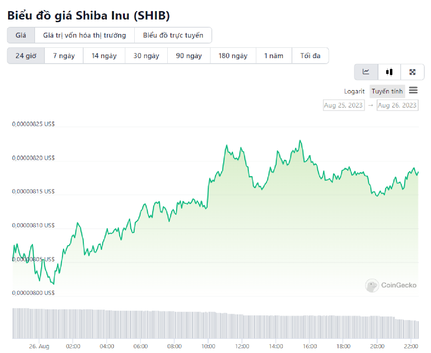Select the 7 ngày time range
Screen dimensions: 431x353
64,56
